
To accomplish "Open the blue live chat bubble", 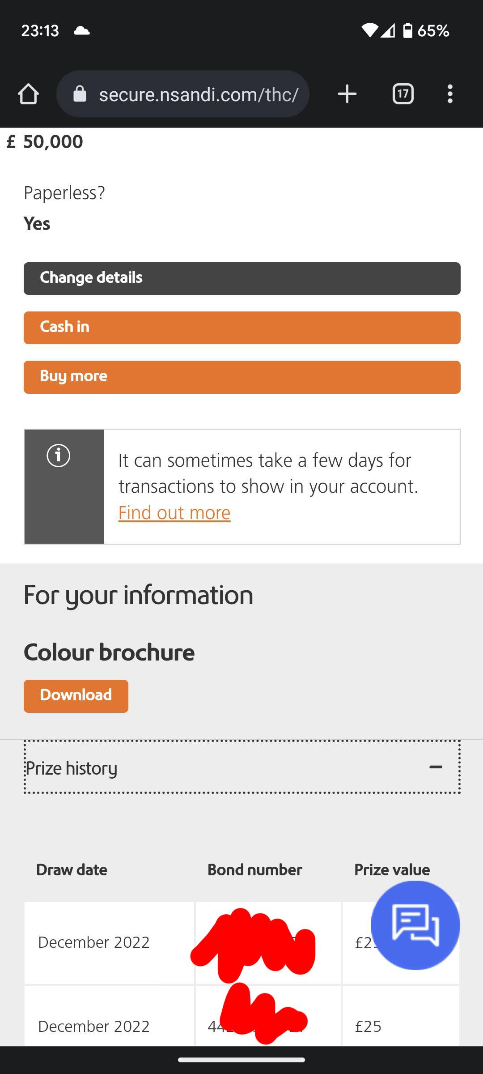I will 415,925.
